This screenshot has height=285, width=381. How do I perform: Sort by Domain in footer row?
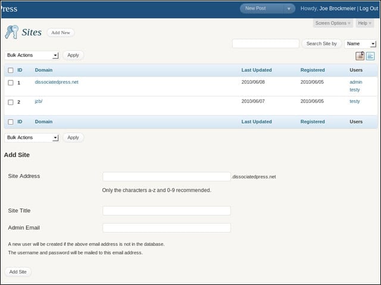(x=43, y=122)
